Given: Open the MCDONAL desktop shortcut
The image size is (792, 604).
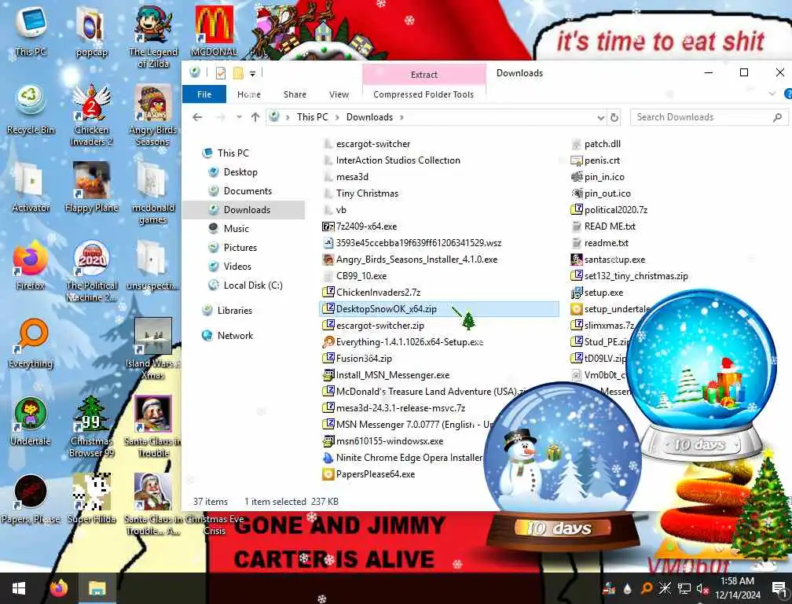Looking at the screenshot, I should pyautogui.click(x=214, y=31).
